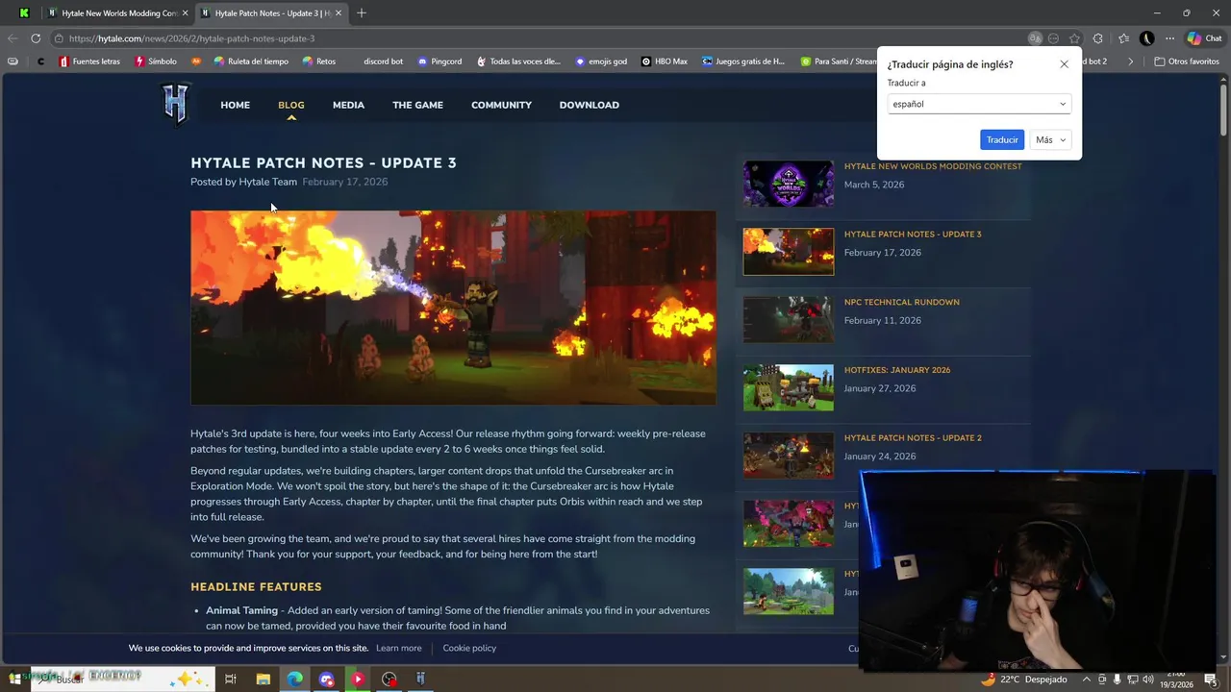This screenshot has width=1231, height=692.
Task: Open the Copilot Chat button
Action: pyautogui.click(x=1204, y=38)
